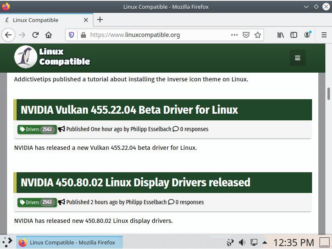Close the Linux Compatible tab

pyautogui.click(x=86, y=20)
